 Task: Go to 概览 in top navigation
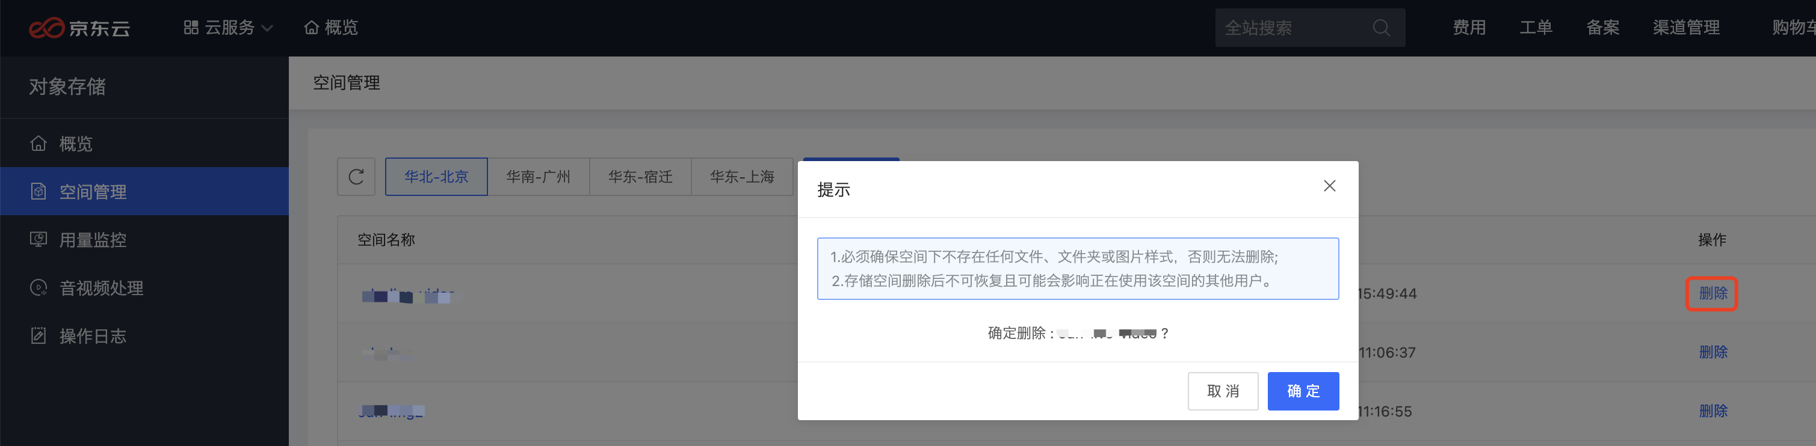point(330,28)
